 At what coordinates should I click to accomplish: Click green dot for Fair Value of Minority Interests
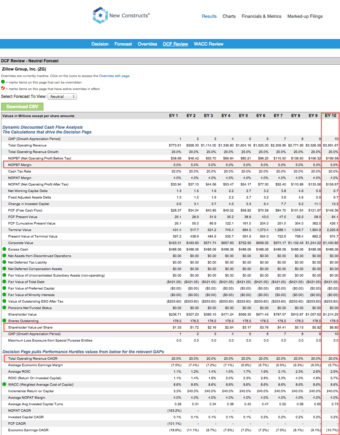(4, 295)
